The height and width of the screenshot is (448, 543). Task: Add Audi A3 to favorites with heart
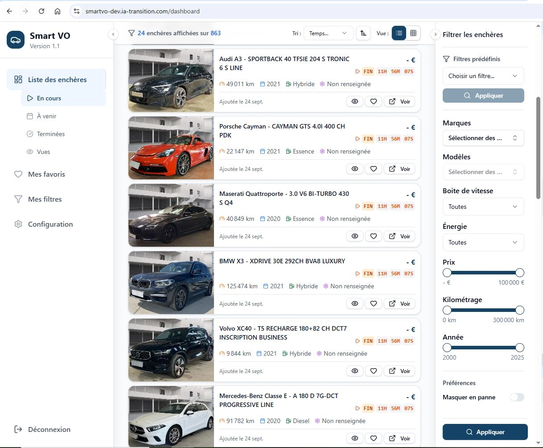pyautogui.click(x=374, y=101)
